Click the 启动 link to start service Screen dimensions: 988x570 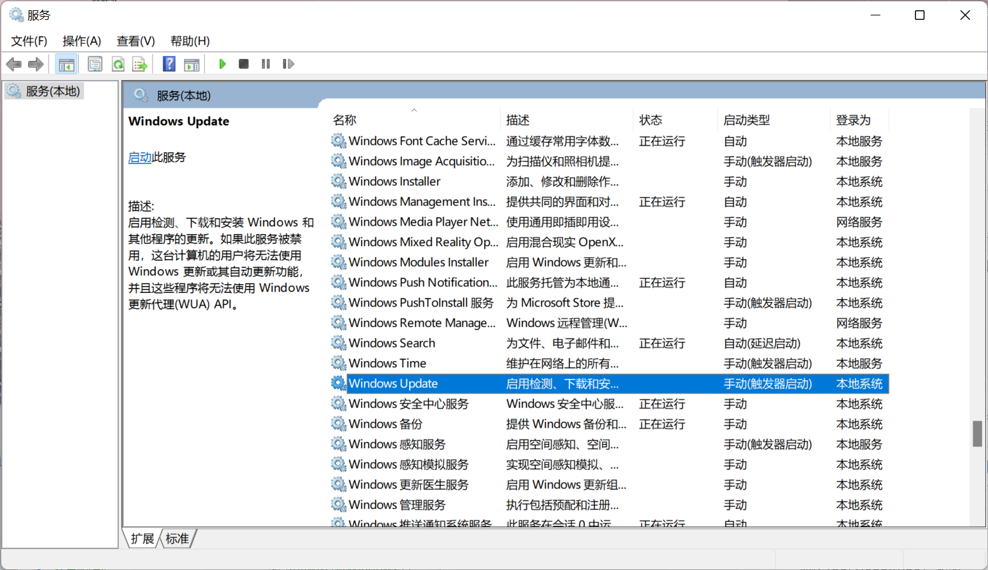[x=140, y=157]
